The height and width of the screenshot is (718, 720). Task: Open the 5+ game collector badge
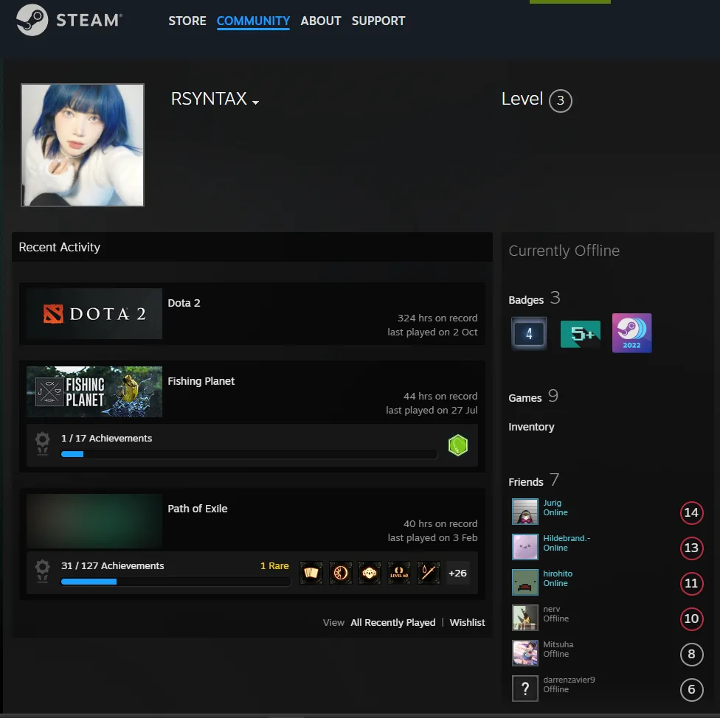tap(581, 333)
